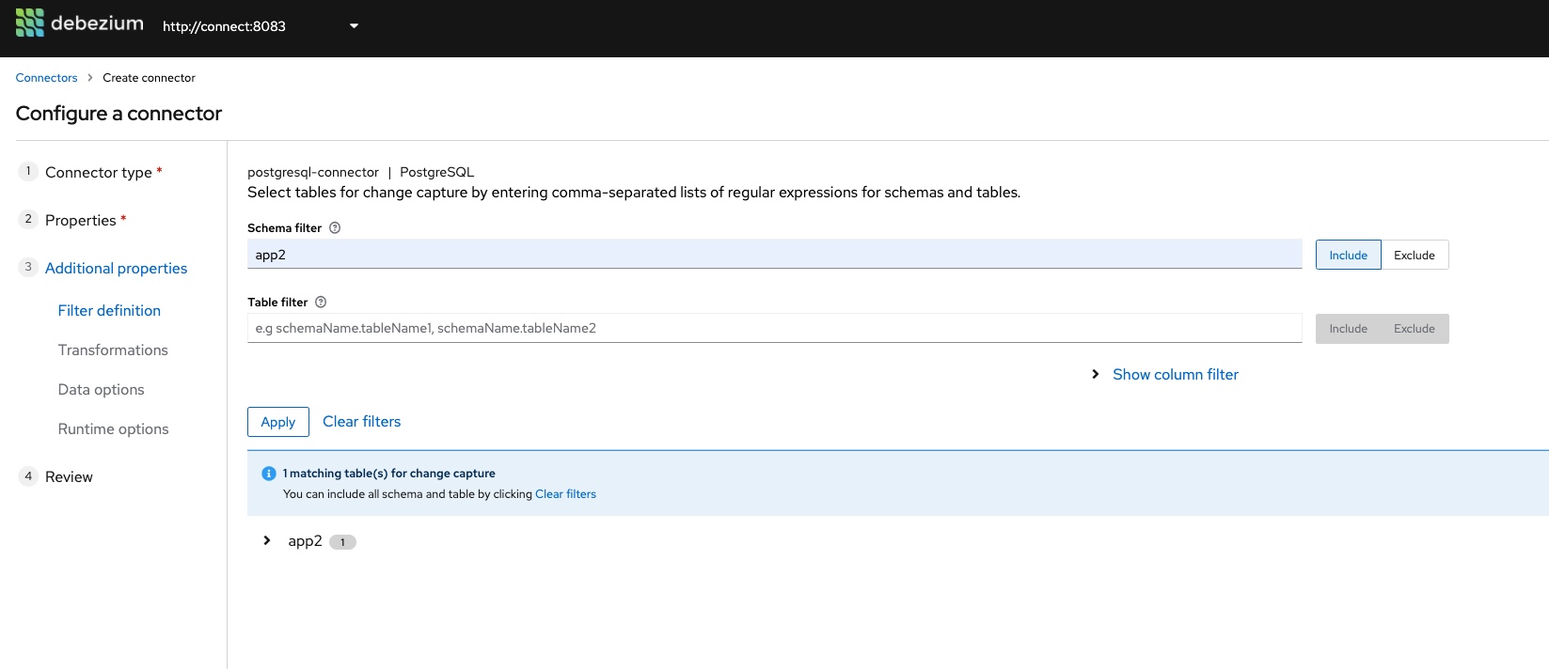Image resolution: width=1549 pixels, height=669 pixels.
Task: Click the step number 3 circle icon
Action: click(28, 267)
